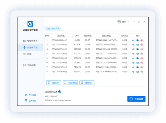Open 文字转语音 in the sidebar

point(30,41)
